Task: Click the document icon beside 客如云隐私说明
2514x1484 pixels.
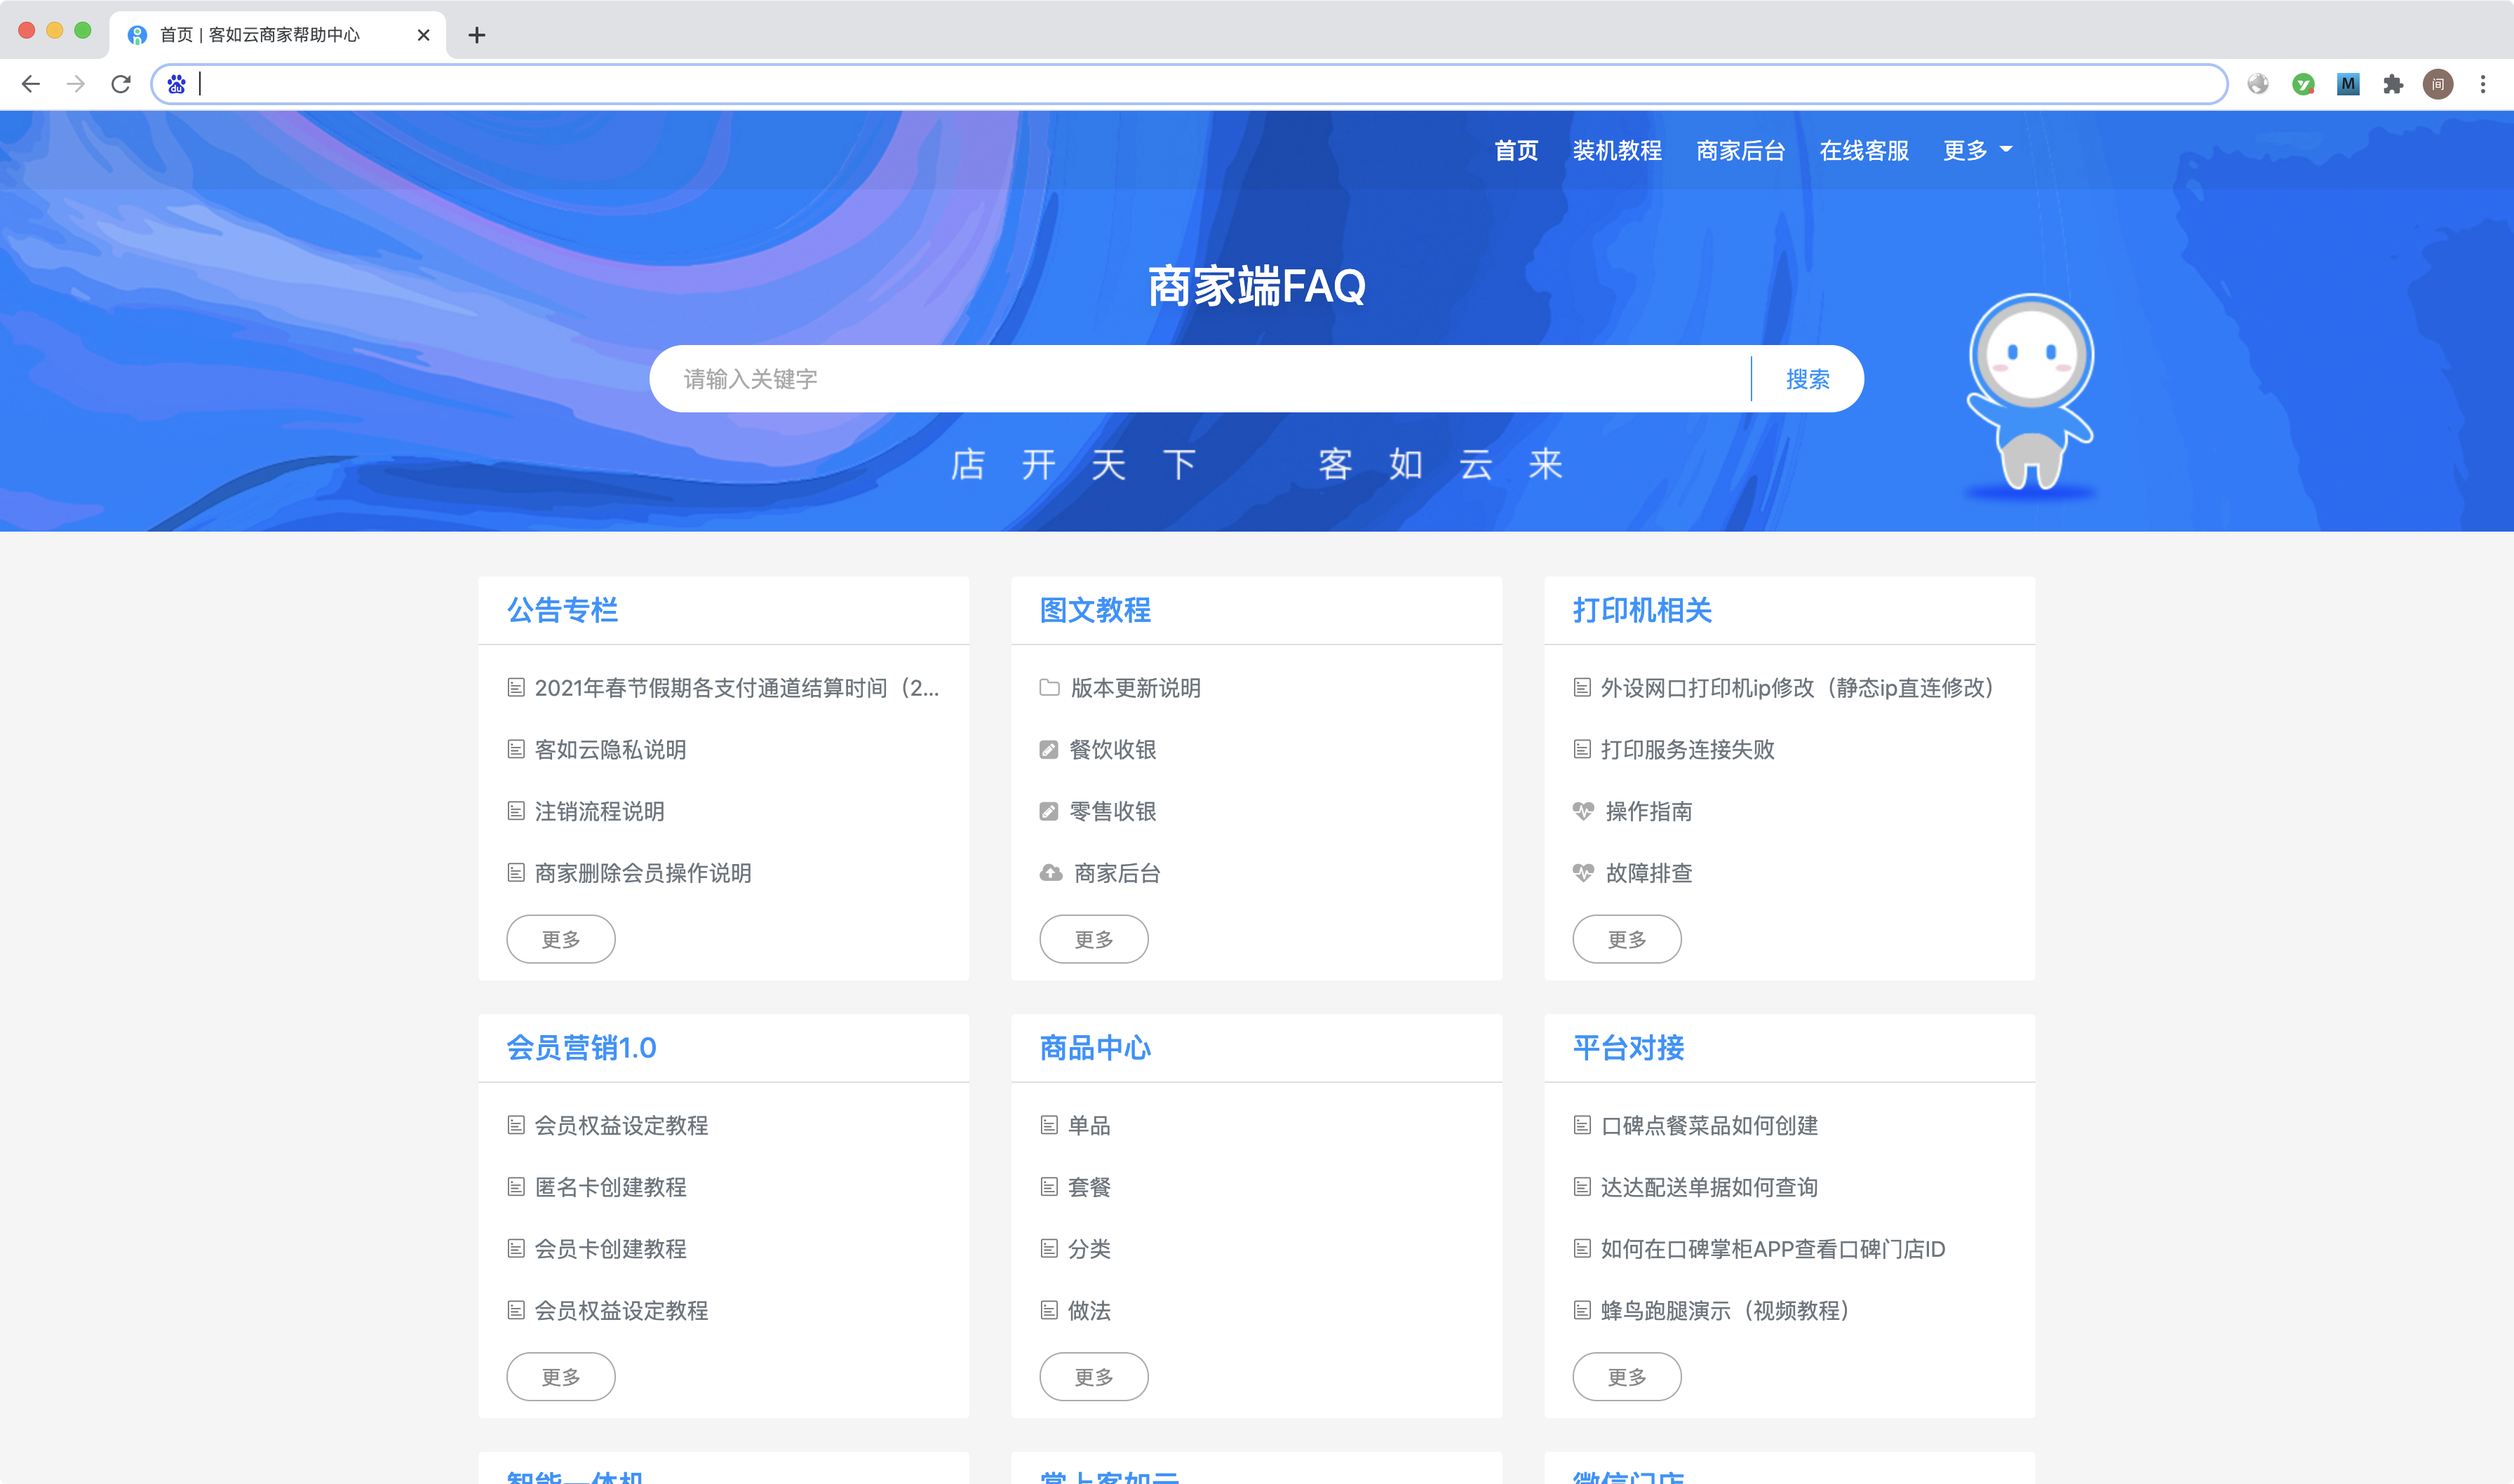Action: 516,750
